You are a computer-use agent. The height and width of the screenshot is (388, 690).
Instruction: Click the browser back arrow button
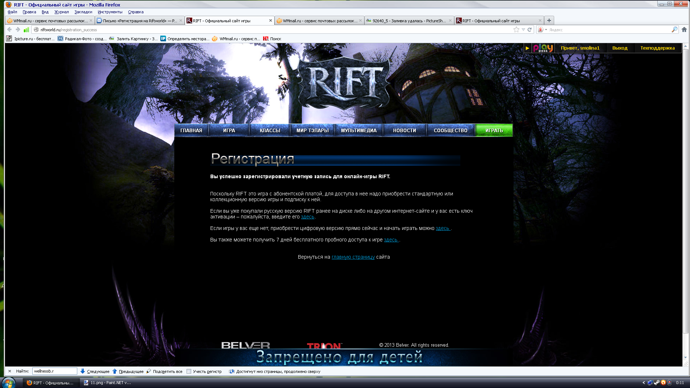pyautogui.click(x=9, y=29)
